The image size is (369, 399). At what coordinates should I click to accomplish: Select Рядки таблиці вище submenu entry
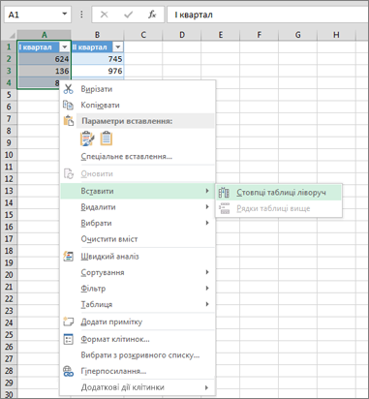(278, 208)
